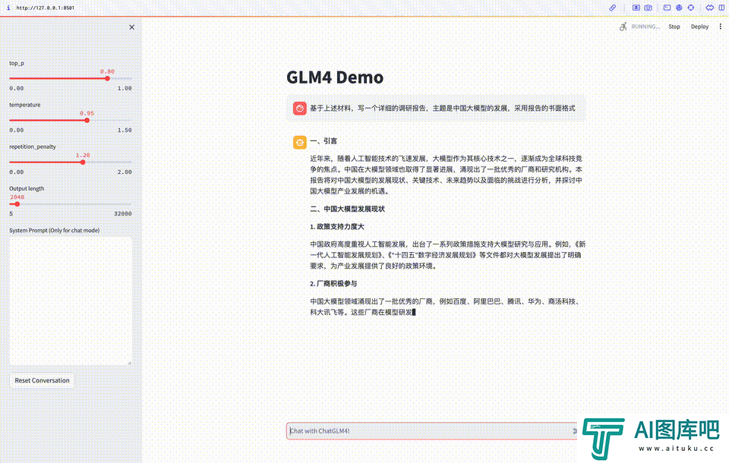729x463 pixels.
Task: Click the '2. 厂商积极参与' subheading
Action: (x=334, y=284)
